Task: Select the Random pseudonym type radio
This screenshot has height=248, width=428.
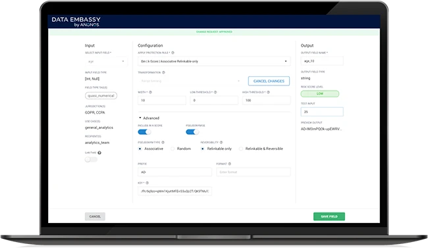Action: [173, 149]
